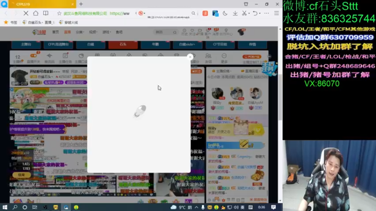The width and height of the screenshot is (376, 211).
Task: Open the three dots more tools menu
Action: (x=266, y=14)
